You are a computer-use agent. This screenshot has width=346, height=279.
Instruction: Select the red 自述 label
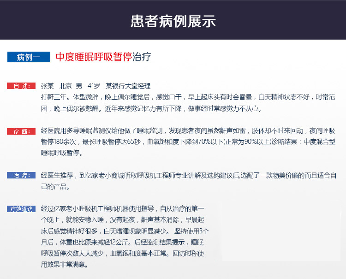click(21, 86)
